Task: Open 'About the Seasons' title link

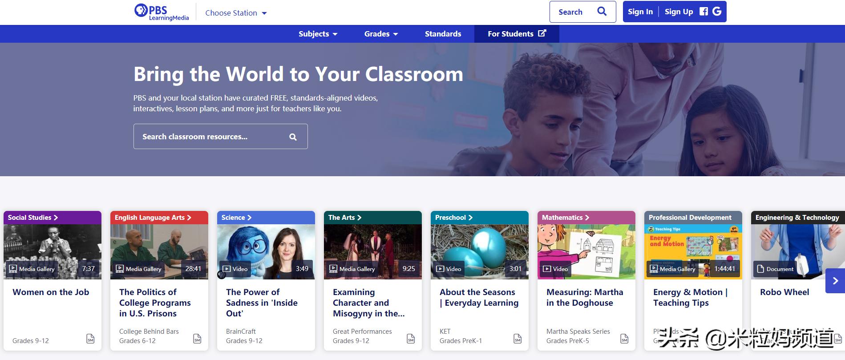Action: [479, 298]
